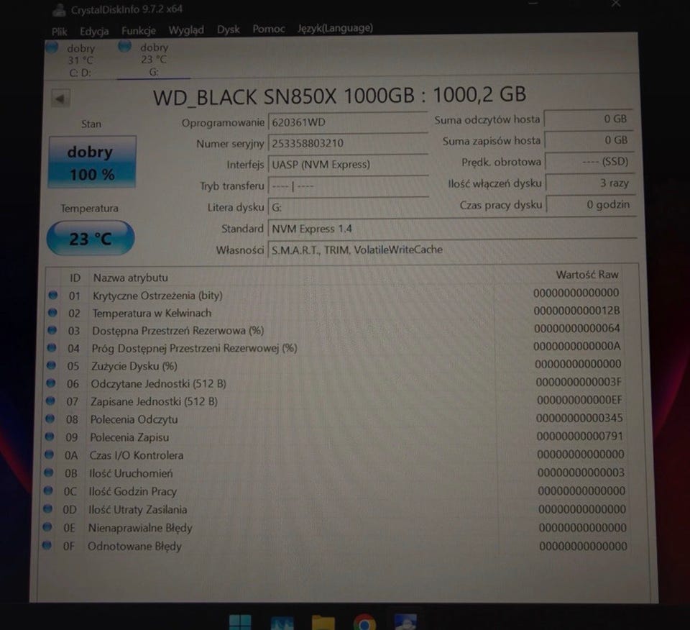Click the Tryb transferu field
This screenshot has width=690, height=630.
coord(348,186)
